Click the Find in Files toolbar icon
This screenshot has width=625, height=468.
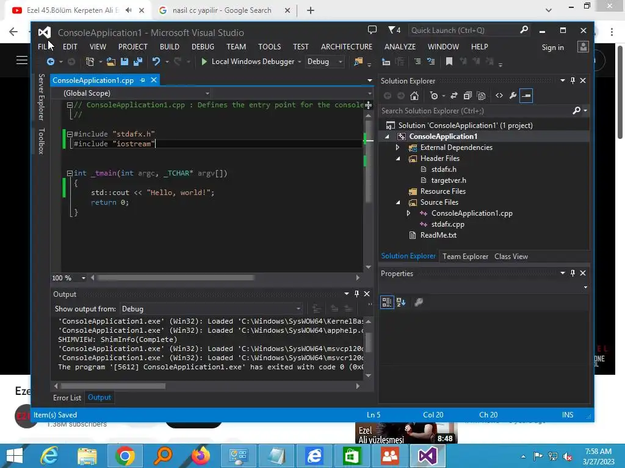coord(358,62)
